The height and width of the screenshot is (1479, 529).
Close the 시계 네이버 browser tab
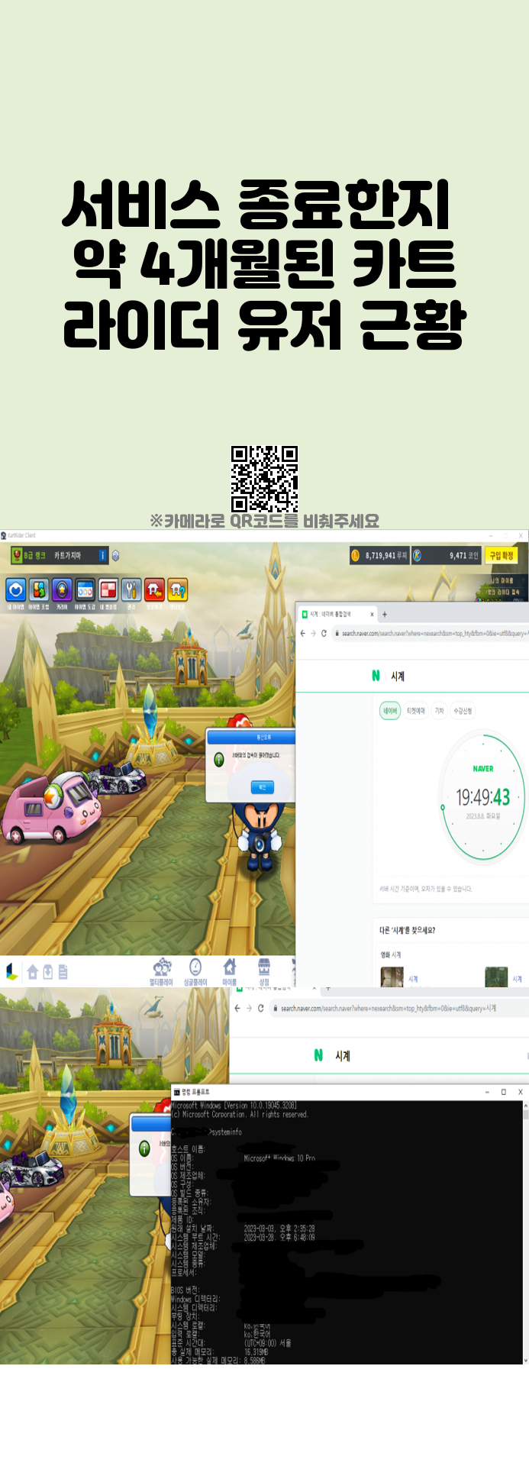pyautogui.click(x=373, y=614)
